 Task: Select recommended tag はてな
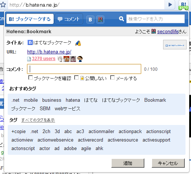[91, 100]
